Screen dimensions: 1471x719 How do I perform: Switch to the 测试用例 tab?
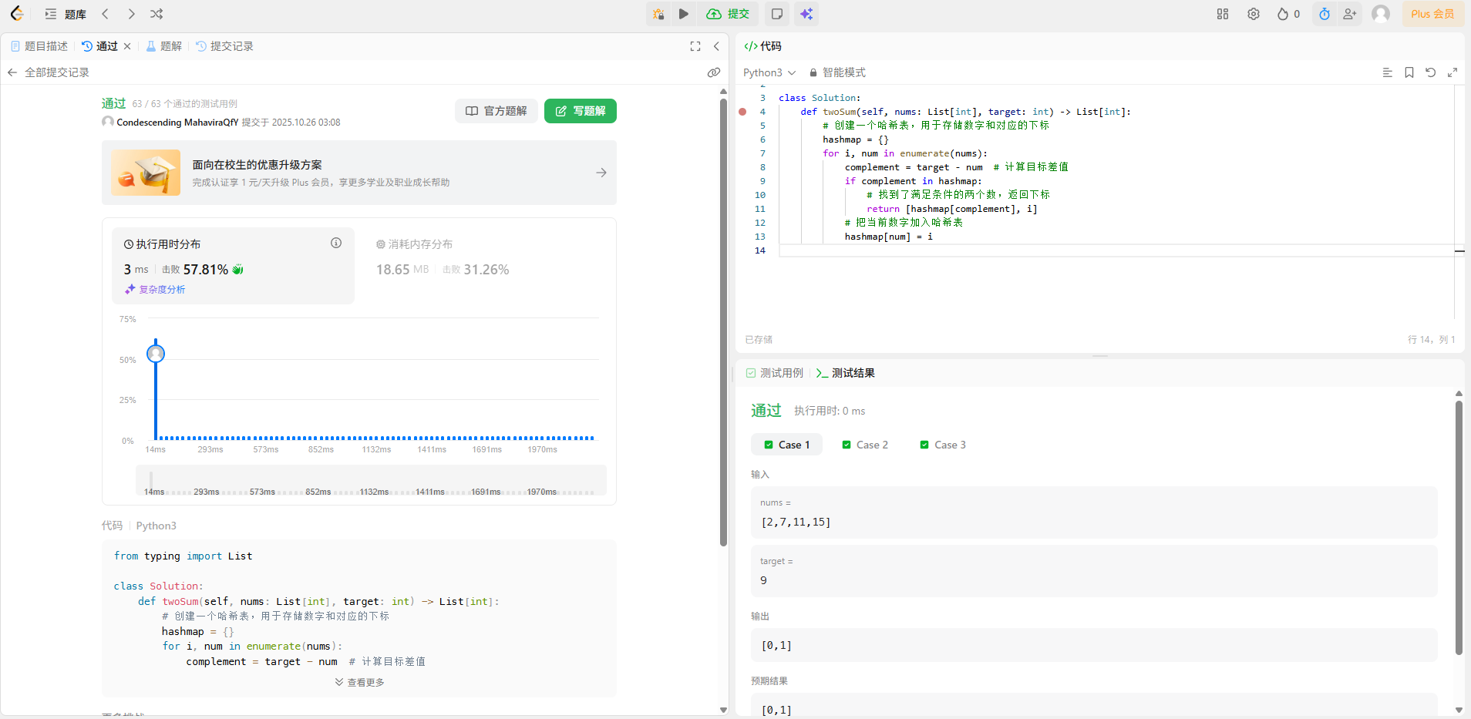775,373
